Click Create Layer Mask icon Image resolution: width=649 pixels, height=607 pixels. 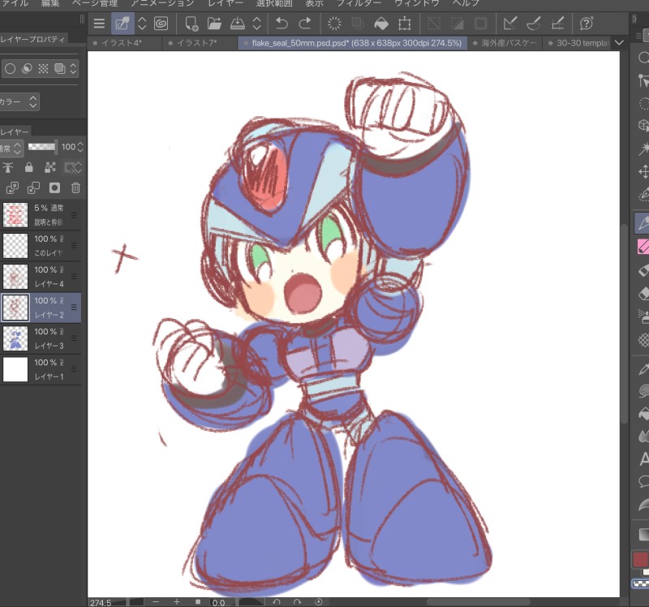pyautogui.click(x=54, y=188)
